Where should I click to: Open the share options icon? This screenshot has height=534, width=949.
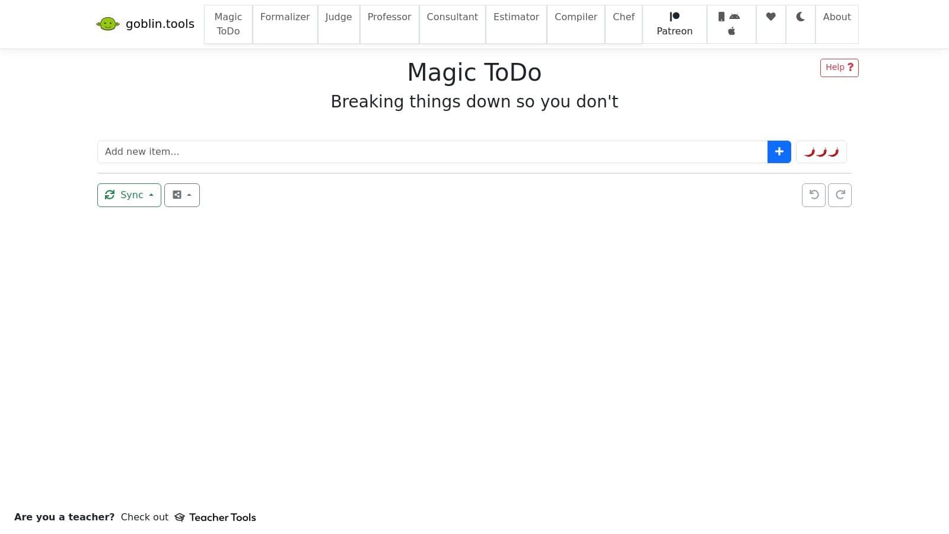click(x=177, y=195)
